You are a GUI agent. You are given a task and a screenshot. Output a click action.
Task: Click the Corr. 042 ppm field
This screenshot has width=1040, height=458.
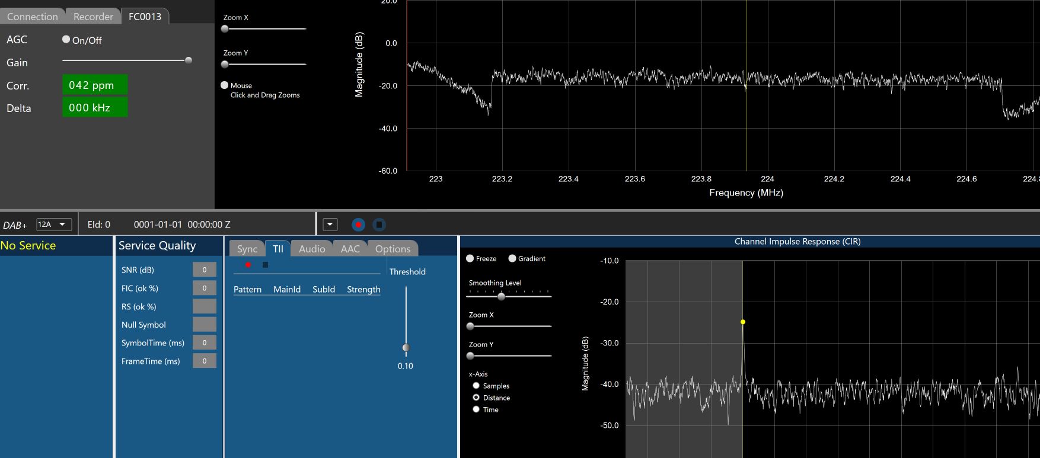click(95, 85)
